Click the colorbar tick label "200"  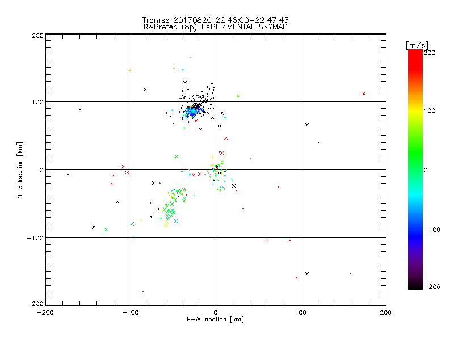tap(430, 53)
